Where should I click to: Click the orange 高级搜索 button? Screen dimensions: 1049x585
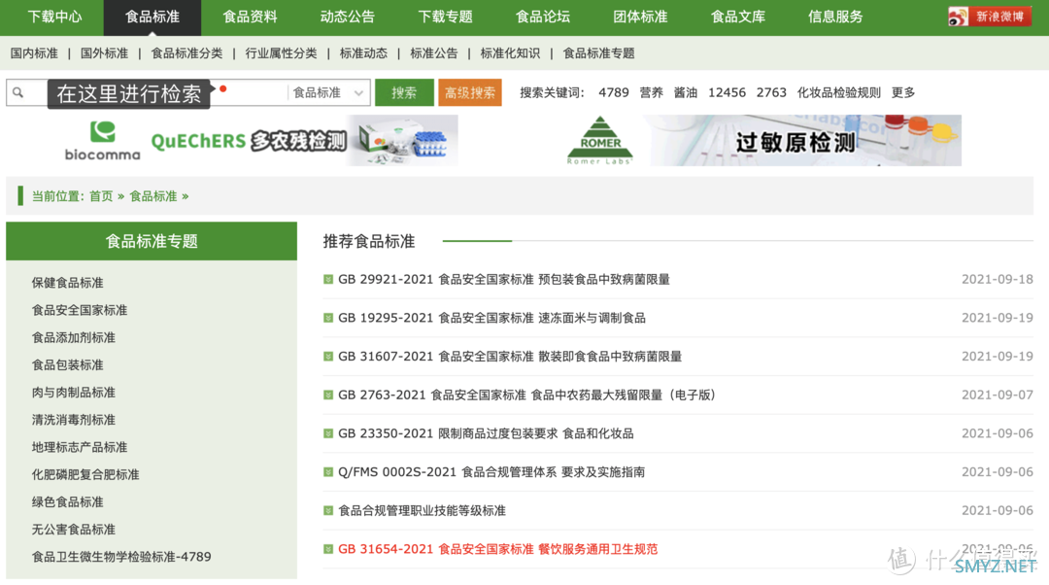470,92
